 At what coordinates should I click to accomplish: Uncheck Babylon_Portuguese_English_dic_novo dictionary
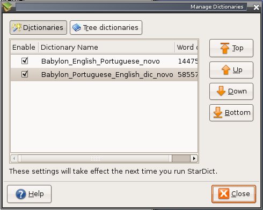pyautogui.click(x=25, y=74)
